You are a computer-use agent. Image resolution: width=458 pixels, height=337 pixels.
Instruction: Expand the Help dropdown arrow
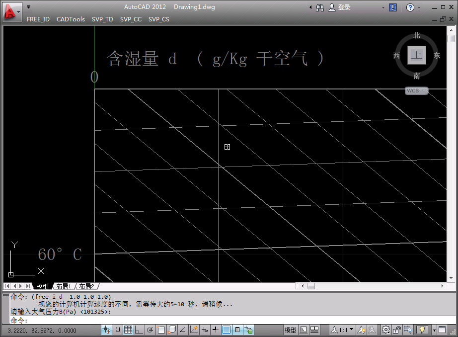tap(419, 8)
